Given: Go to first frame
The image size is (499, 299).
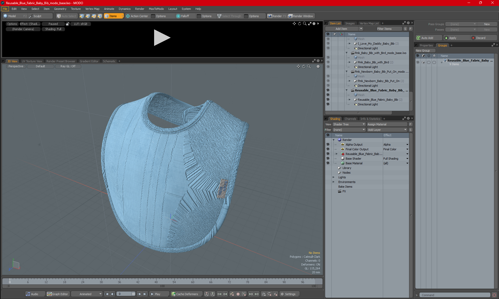Looking at the screenshot, I should coord(106,294).
